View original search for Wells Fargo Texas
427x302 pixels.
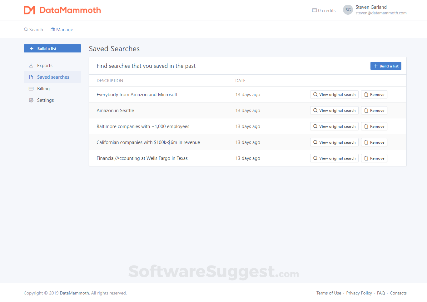334,158
